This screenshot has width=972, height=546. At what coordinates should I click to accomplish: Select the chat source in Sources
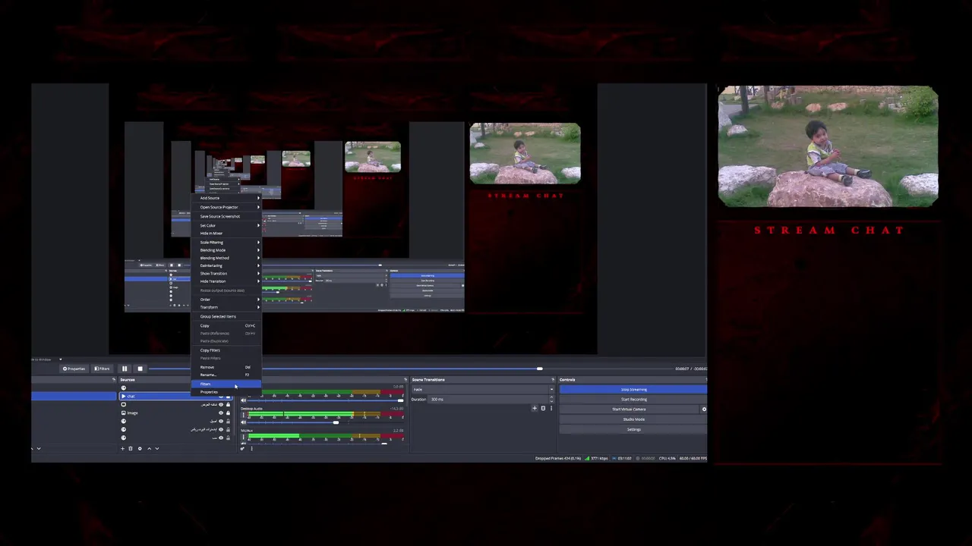(x=176, y=396)
